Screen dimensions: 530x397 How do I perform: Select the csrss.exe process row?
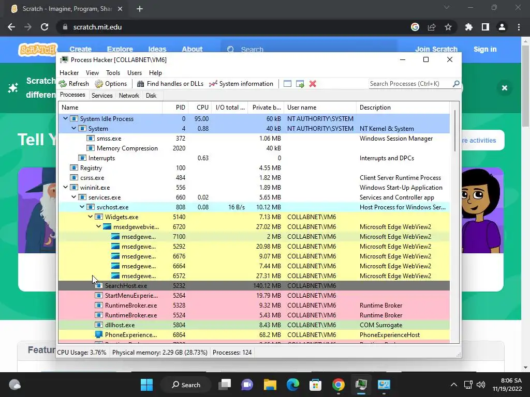coord(254,178)
